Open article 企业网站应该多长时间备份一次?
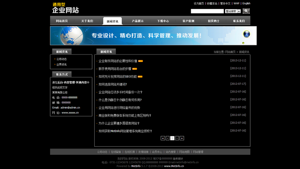300x169 pixels. click(x=120, y=92)
